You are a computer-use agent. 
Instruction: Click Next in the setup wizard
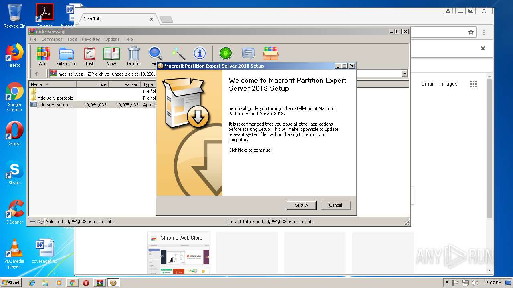(301, 205)
